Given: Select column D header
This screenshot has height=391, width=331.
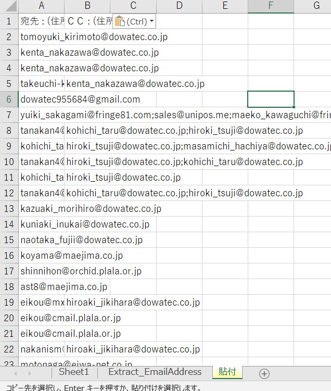Looking at the screenshot, I should point(179,6).
